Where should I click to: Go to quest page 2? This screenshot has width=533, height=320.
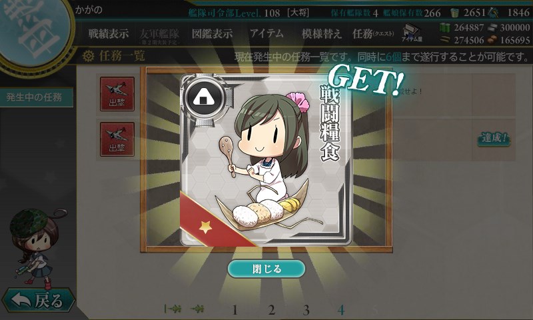tap(271, 310)
